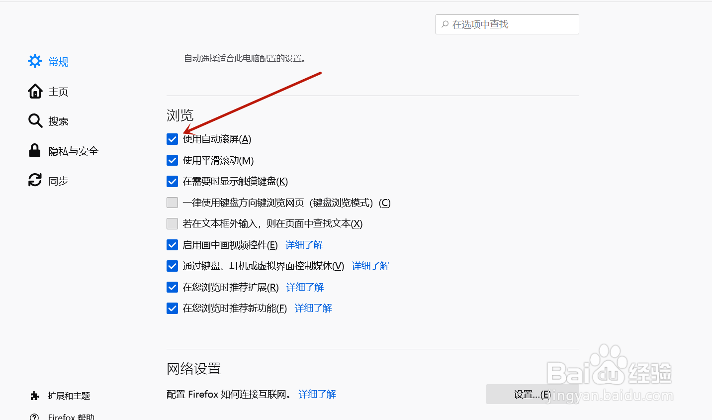Click text 配置 Firefox 如何连接互联网
The width and height of the screenshot is (712, 420).
click(230, 394)
